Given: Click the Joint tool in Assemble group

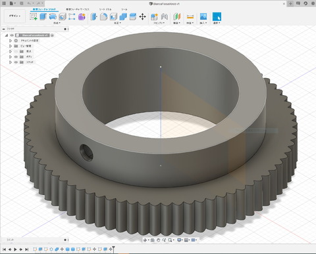Looking at the screenshot, I should [165, 17].
